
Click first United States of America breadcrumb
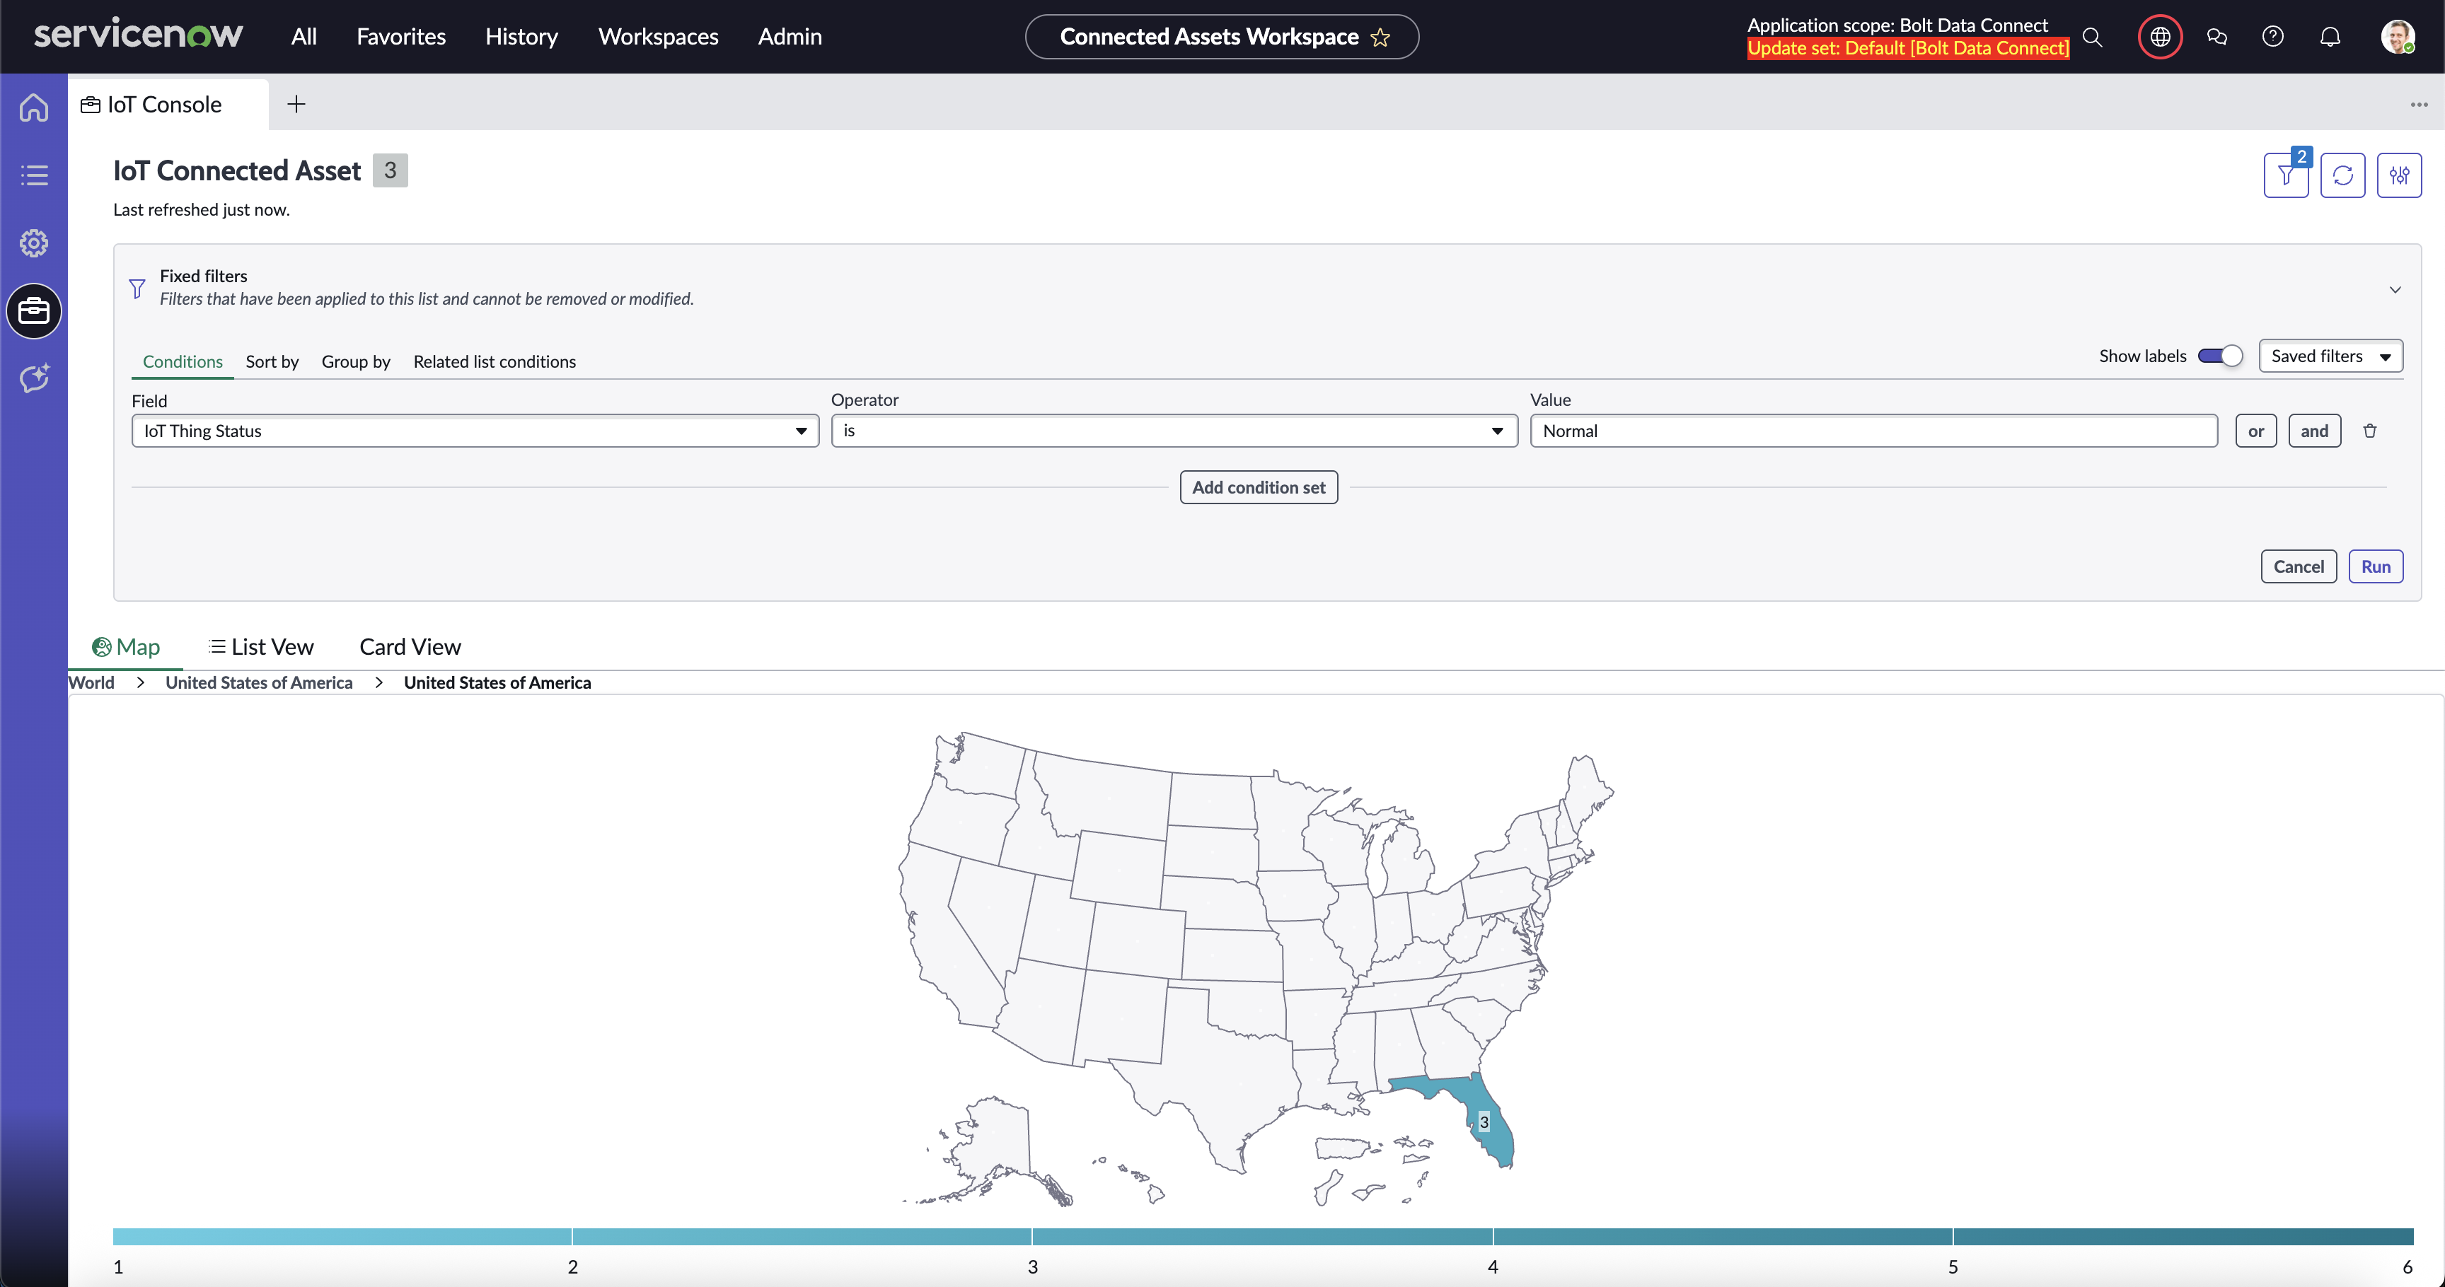click(259, 683)
